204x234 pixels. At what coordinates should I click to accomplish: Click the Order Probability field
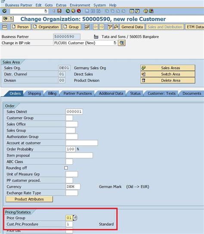[x=70, y=149]
